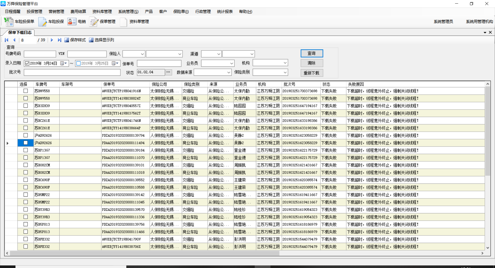Click the 车险投保 pencil icon
This screenshot has width=495, height=268.
coord(43,22)
